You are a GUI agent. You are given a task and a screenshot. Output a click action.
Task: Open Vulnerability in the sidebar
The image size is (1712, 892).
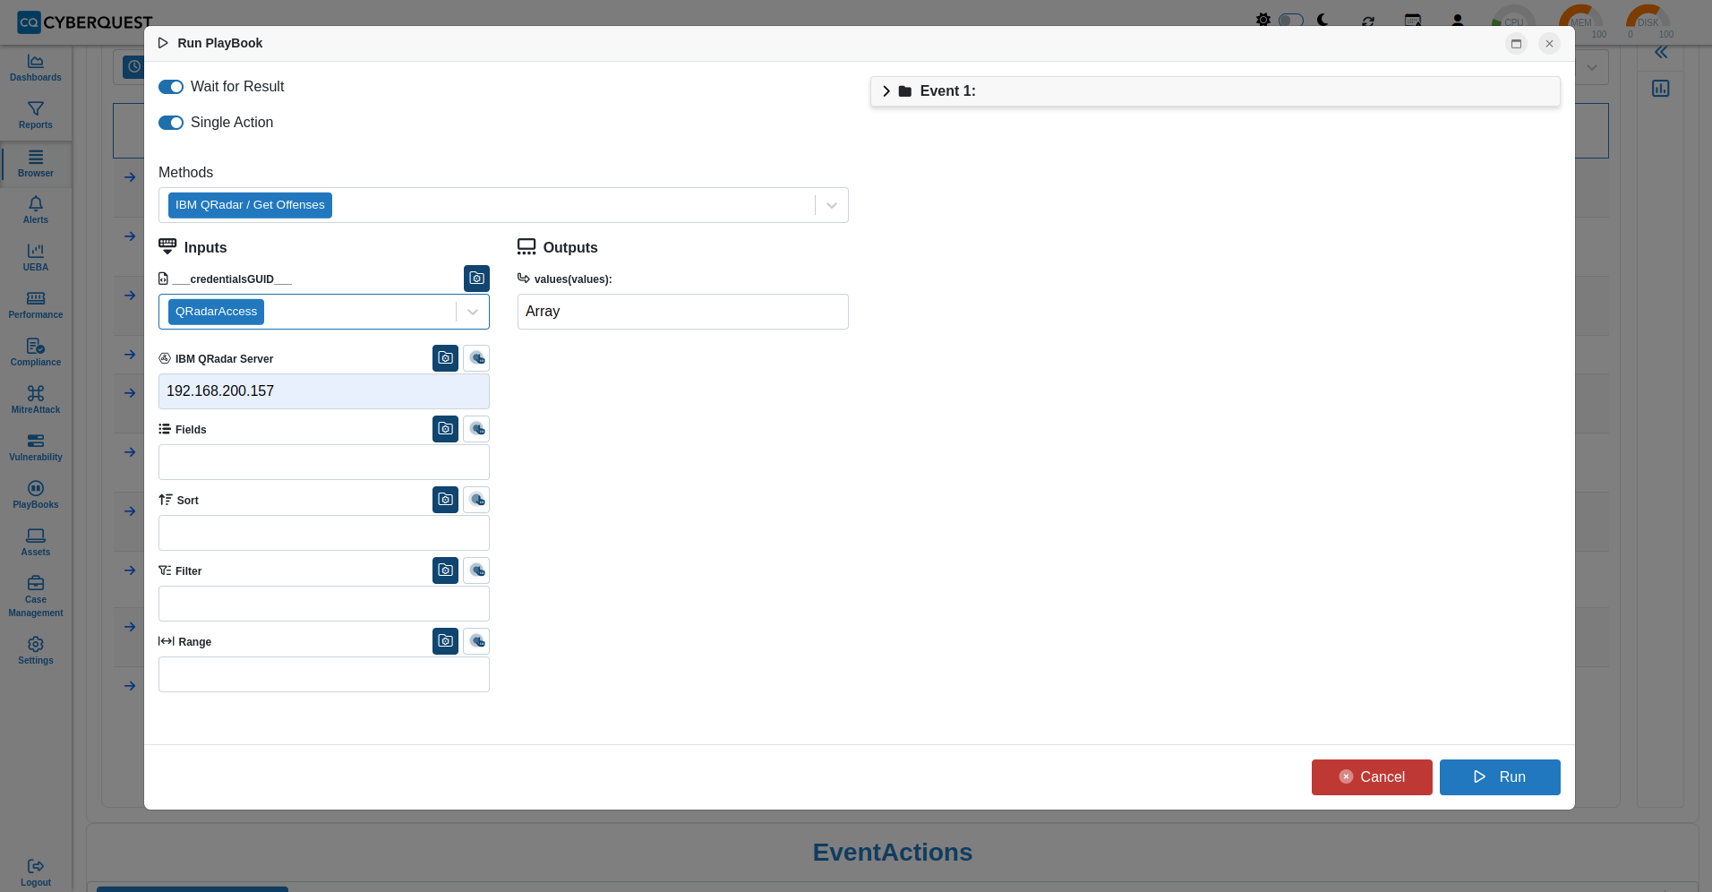point(36,448)
